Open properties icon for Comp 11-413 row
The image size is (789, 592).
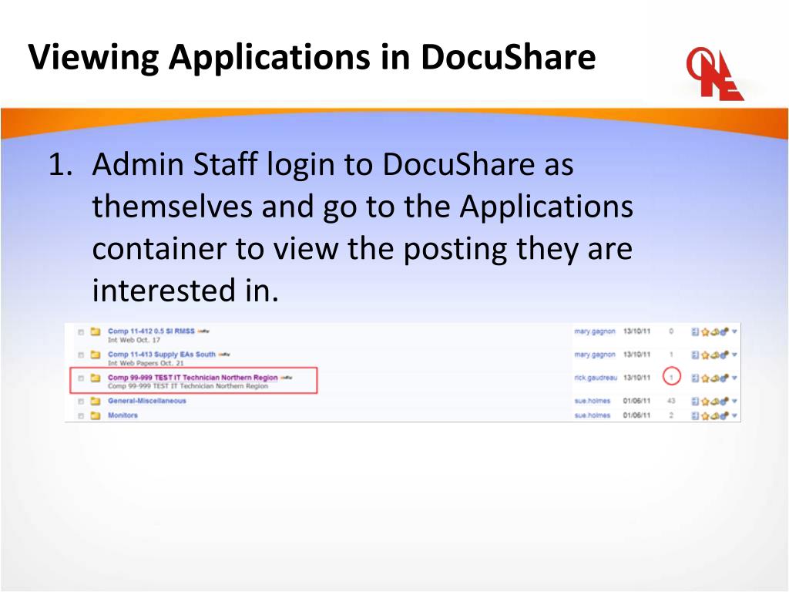coord(695,355)
